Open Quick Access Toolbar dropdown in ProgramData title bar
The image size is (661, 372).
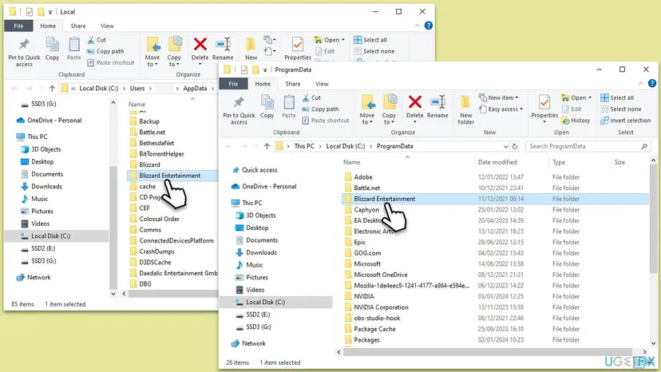click(265, 70)
